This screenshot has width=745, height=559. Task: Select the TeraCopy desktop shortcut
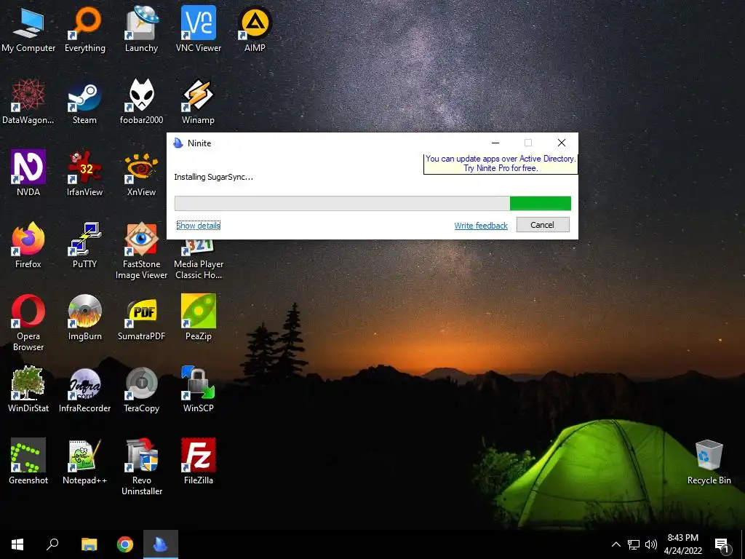pyautogui.click(x=141, y=389)
